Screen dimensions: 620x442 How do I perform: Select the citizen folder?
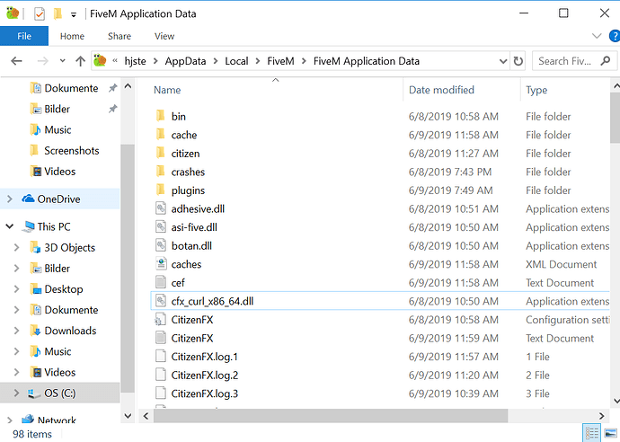[185, 154]
